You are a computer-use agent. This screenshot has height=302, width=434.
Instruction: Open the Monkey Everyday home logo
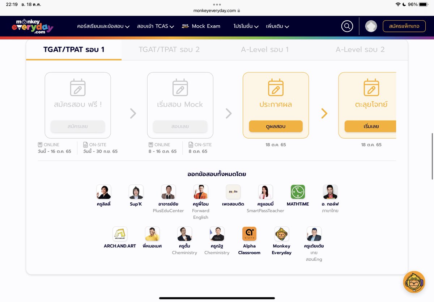pos(32,26)
